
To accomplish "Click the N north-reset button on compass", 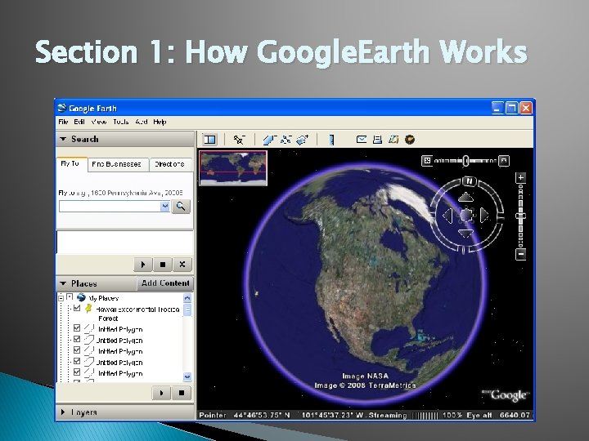I will tap(469, 181).
